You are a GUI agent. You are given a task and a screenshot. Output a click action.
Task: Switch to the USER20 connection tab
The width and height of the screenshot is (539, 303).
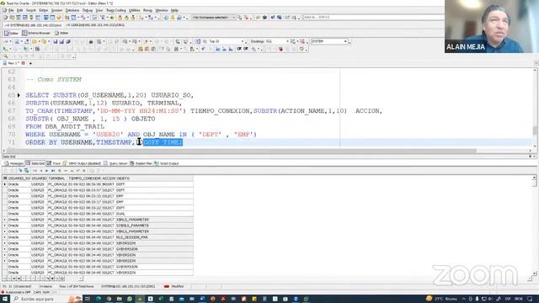coord(95,25)
